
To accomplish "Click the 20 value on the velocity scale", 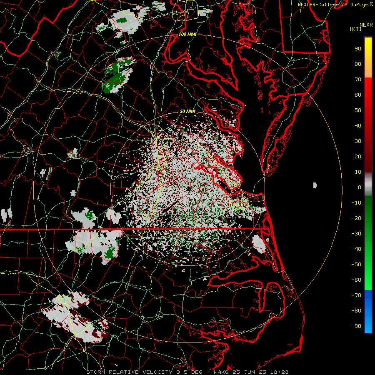I will tap(358, 157).
